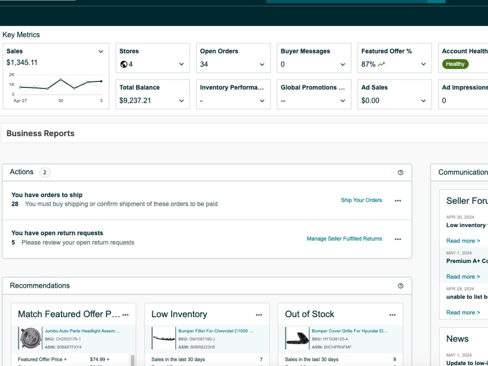Click Read more under Premium A+ post
The width and height of the screenshot is (488, 366).
[463, 277]
